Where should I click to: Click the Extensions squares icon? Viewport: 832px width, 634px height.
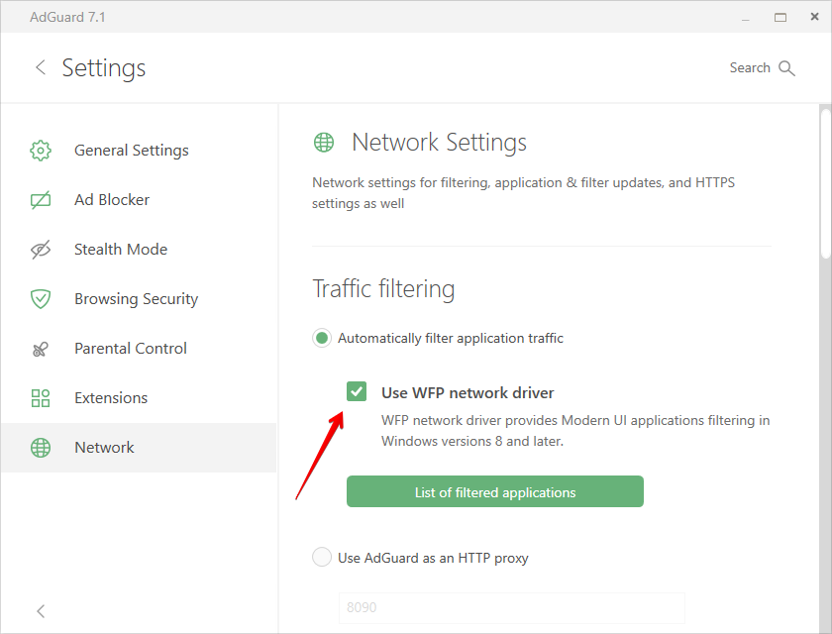[41, 398]
